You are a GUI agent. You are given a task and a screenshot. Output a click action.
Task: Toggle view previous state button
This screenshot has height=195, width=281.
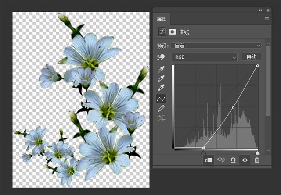221,160
